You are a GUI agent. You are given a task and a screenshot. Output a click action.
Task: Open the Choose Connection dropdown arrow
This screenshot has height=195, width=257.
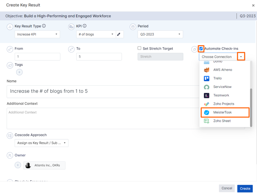click(241, 57)
